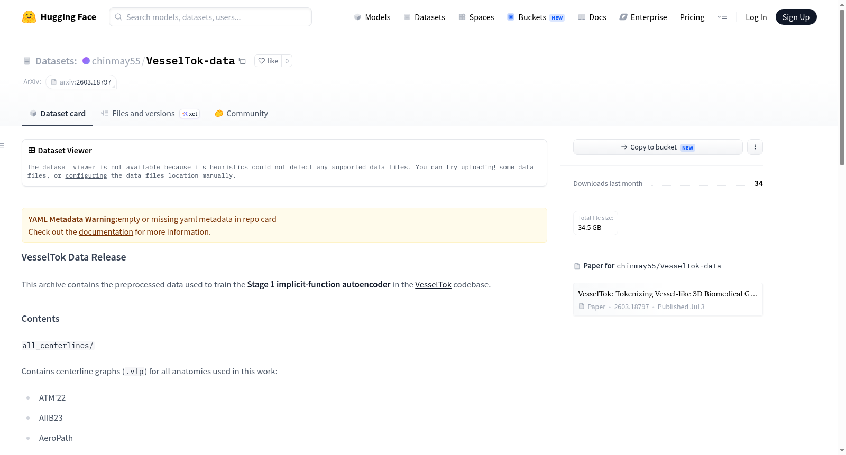This screenshot has height=455, width=846.
Task: Open the Enterprise navigation item
Action: pyautogui.click(x=643, y=17)
